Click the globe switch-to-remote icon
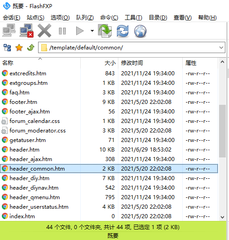 (x=140, y=31)
